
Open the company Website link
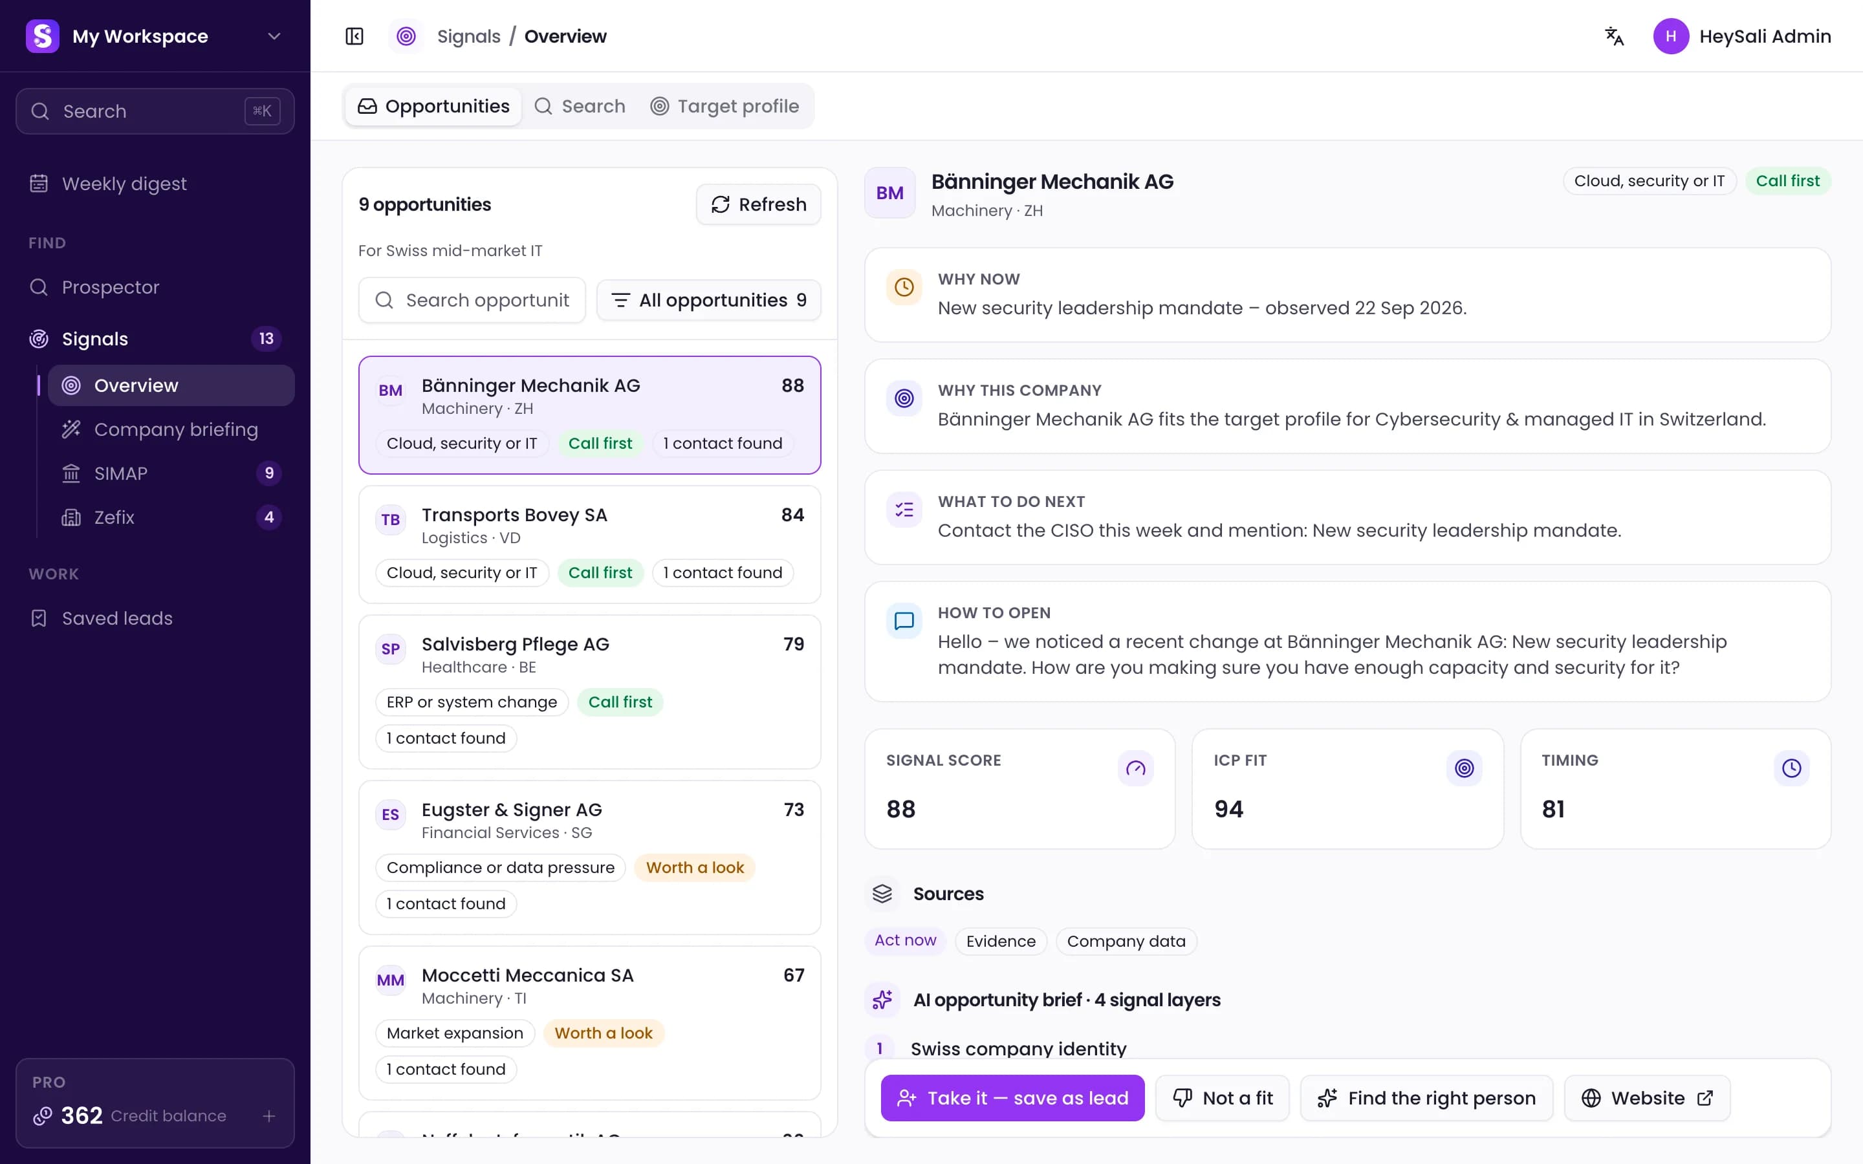pyautogui.click(x=1647, y=1098)
